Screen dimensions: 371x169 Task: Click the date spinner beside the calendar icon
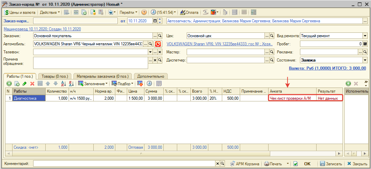tap(160, 21)
